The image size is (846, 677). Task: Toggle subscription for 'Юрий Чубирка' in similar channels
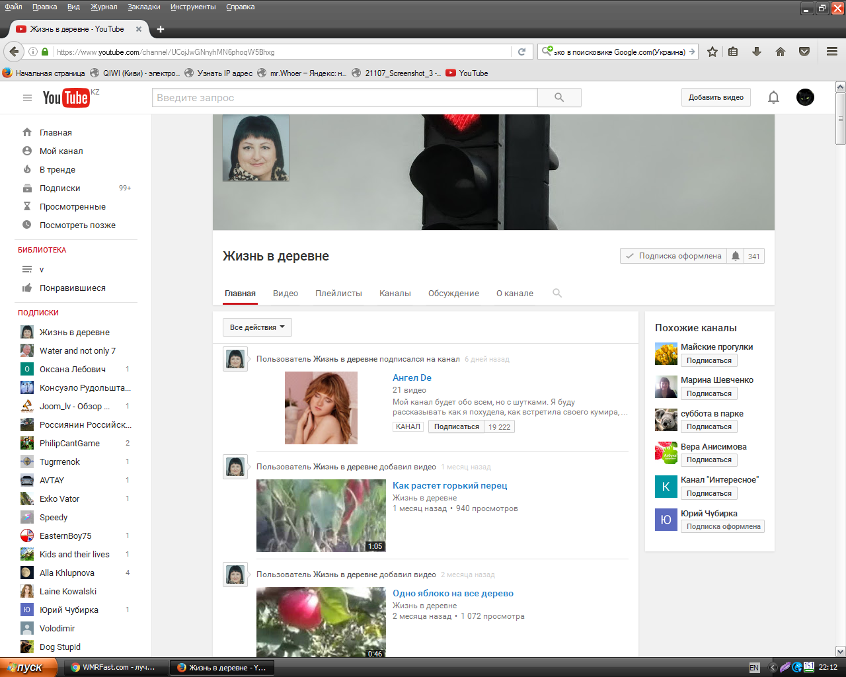[x=723, y=526]
